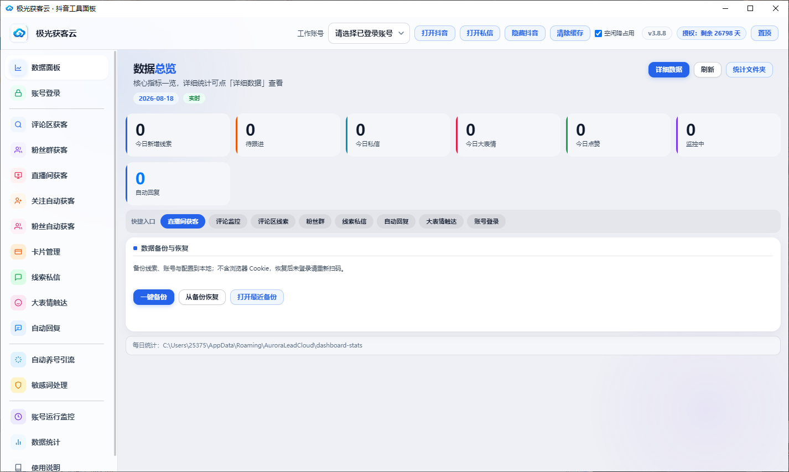Image resolution: width=789 pixels, height=472 pixels.
Task: Select 评论监控 quick entry tab
Action: click(228, 221)
